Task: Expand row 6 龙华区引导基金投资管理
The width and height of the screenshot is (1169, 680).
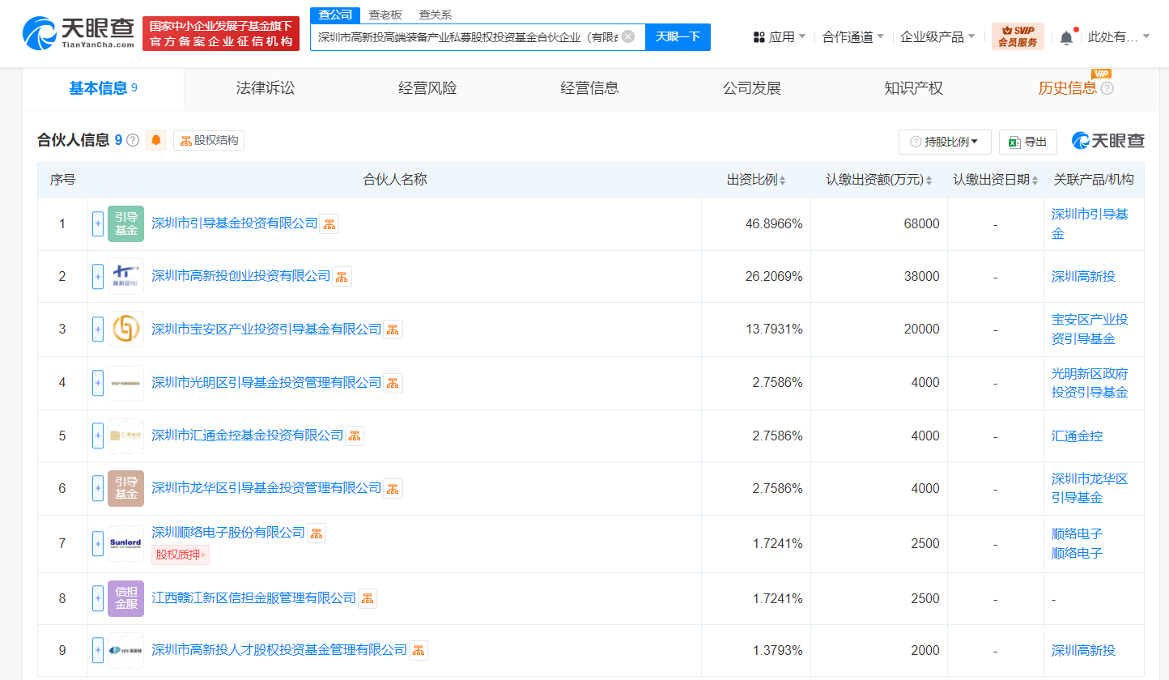Action: [x=98, y=488]
